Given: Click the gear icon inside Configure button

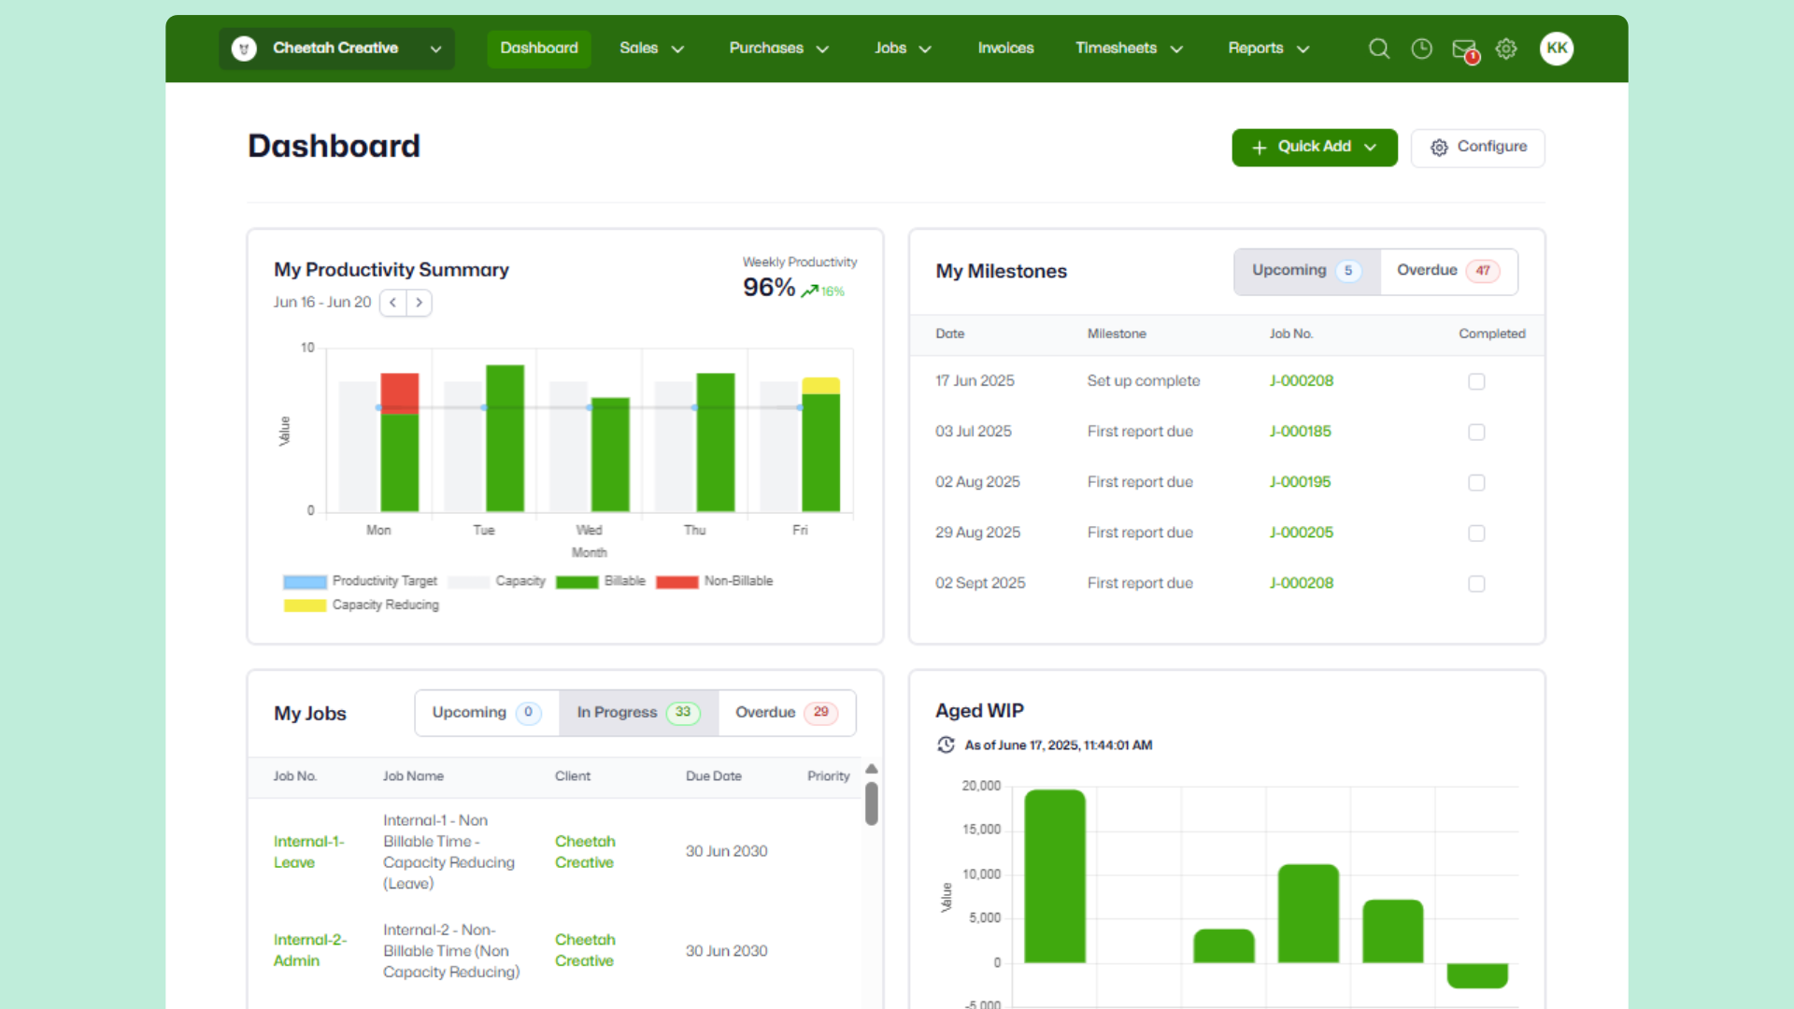Looking at the screenshot, I should [1438, 148].
